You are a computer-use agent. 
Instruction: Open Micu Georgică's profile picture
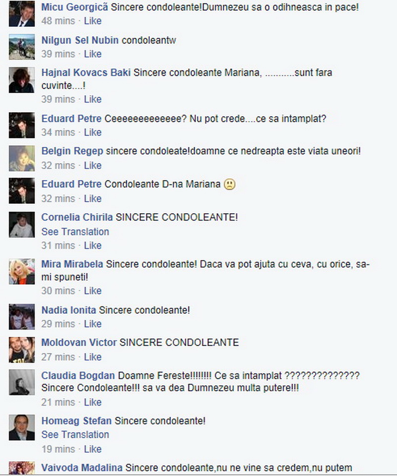click(21, 14)
